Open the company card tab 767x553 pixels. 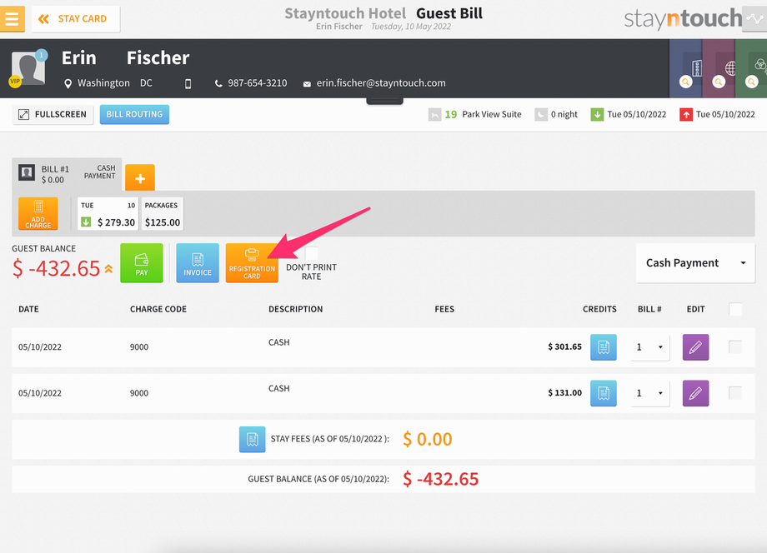(x=686, y=68)
